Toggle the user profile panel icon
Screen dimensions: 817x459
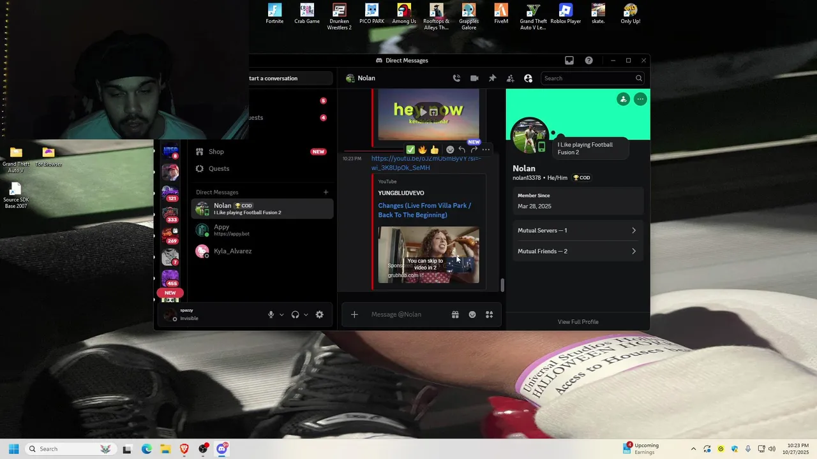(x=528, y=78)
